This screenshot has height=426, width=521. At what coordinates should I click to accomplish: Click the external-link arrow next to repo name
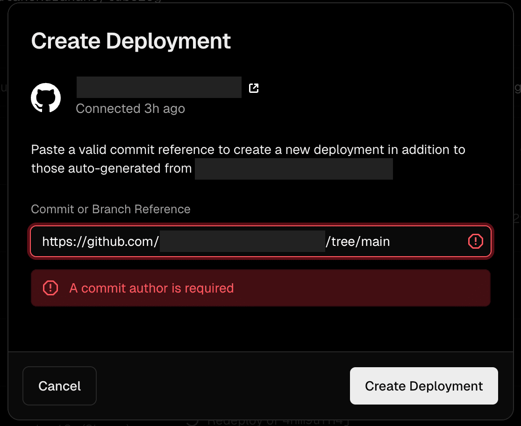coord(253,87)
